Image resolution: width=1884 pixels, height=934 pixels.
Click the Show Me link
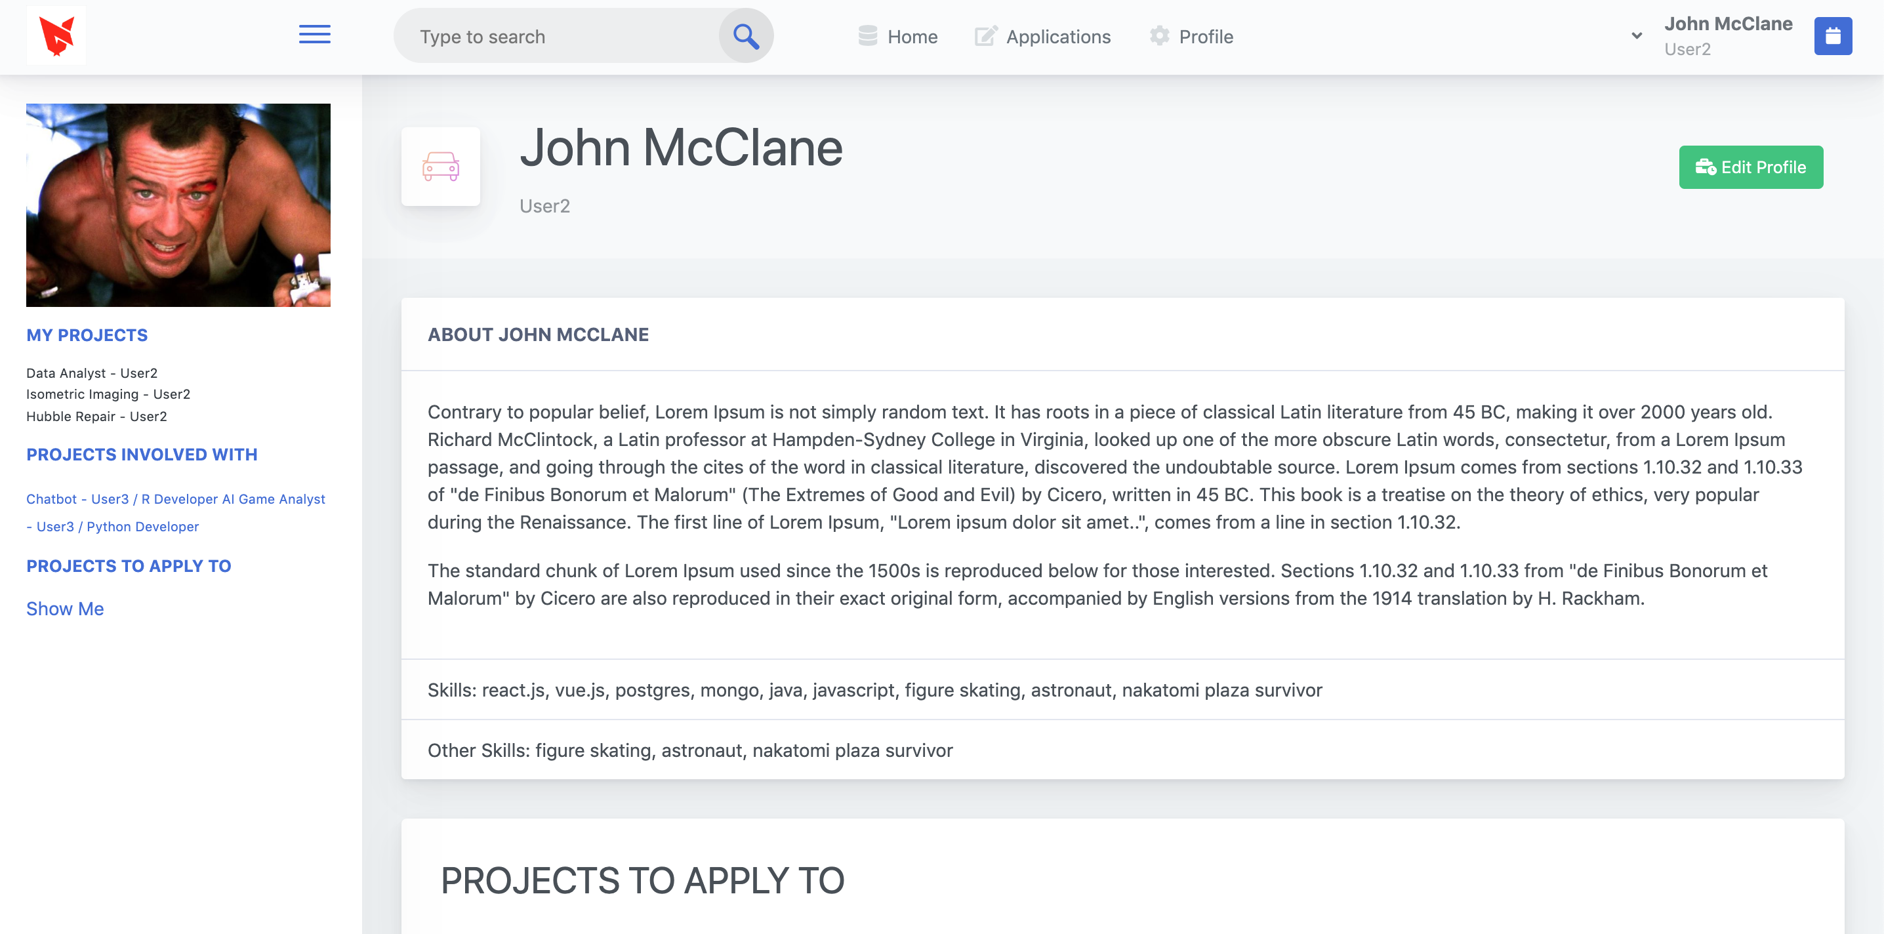64,609
